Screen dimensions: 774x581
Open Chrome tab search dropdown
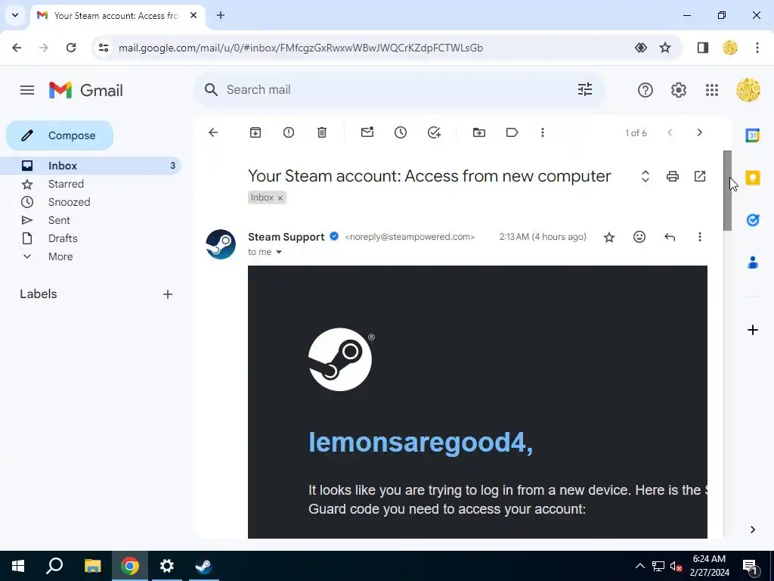click(x=15, y=15)
